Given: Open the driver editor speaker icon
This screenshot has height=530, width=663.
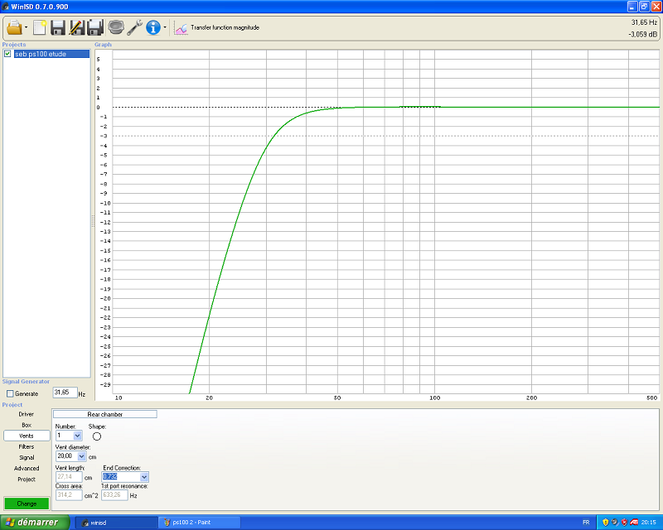Looking at the screenshot, I should [115, 27].
